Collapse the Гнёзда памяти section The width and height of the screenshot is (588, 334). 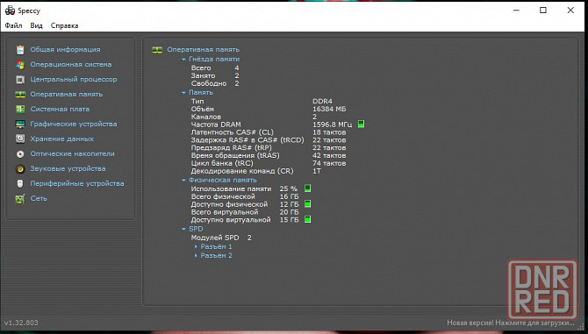click(183, 59)
